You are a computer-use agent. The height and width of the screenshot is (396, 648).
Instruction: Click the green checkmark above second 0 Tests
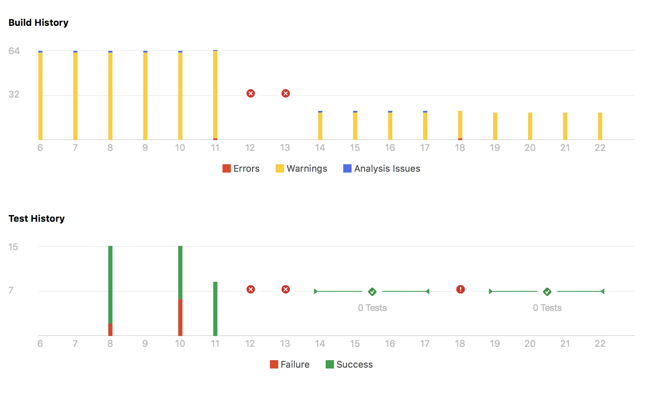point(547,291)
